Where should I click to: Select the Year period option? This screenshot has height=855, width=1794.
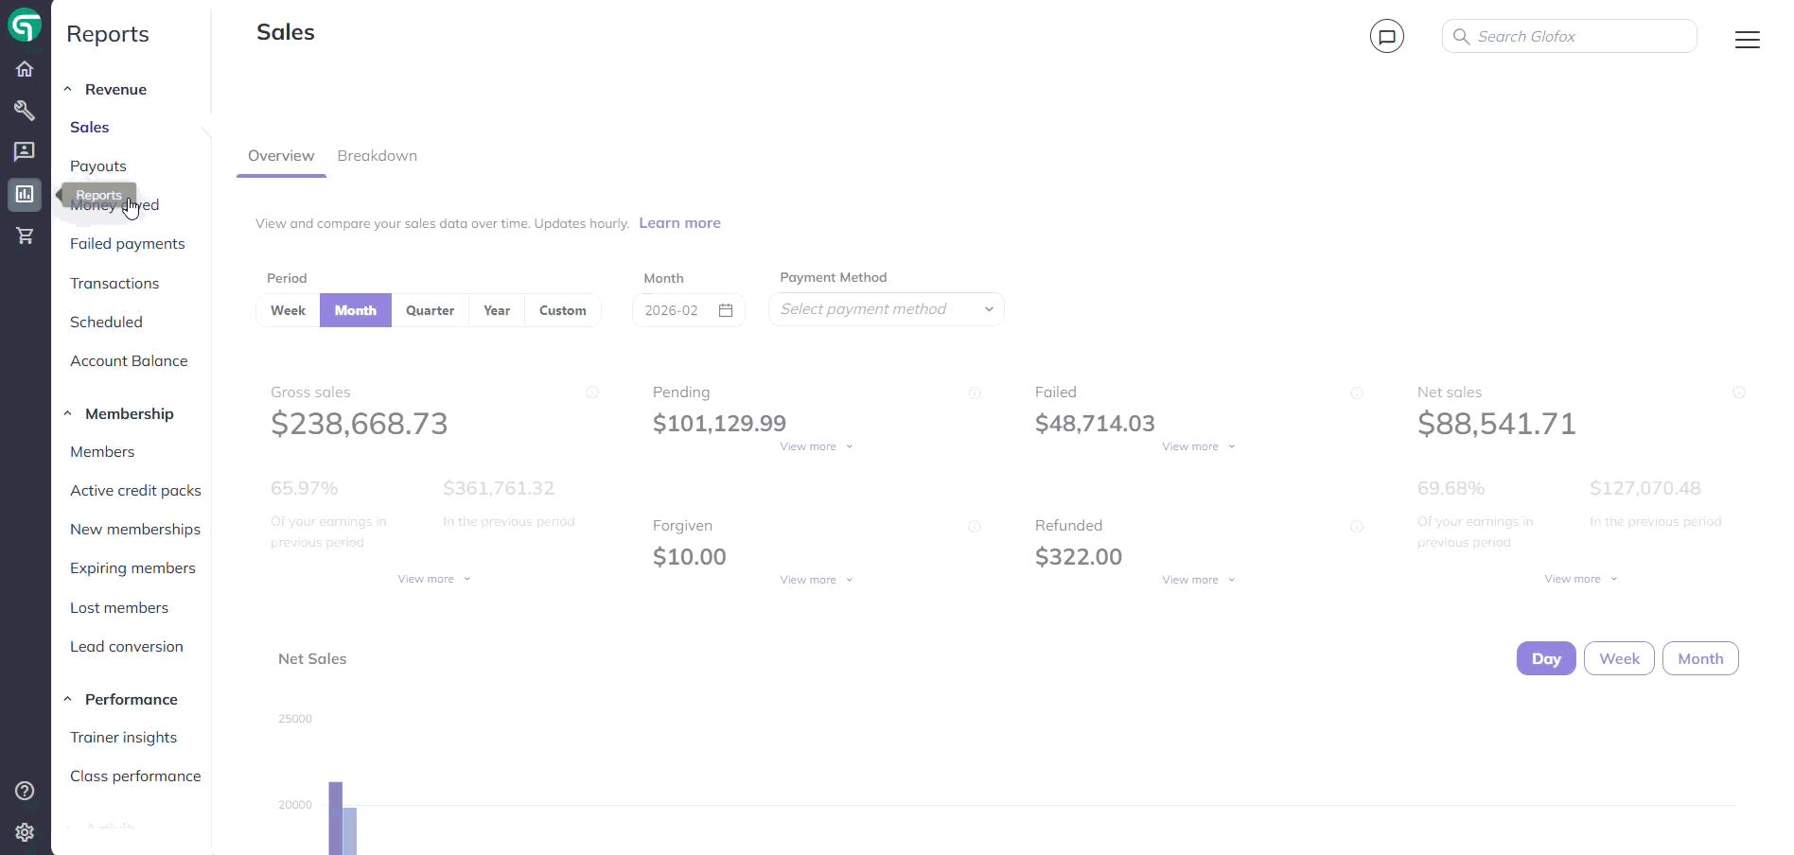(x=497, y=310)
